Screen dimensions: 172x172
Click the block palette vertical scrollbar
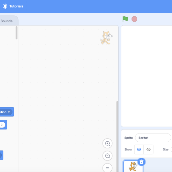[17, 33]
